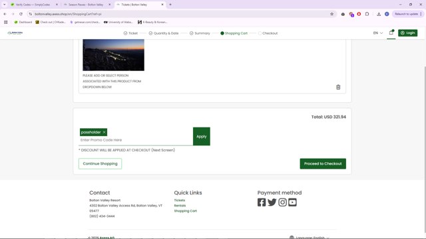Jump to the Checkout step
The image size is (426, 239).
pos(268,33)
